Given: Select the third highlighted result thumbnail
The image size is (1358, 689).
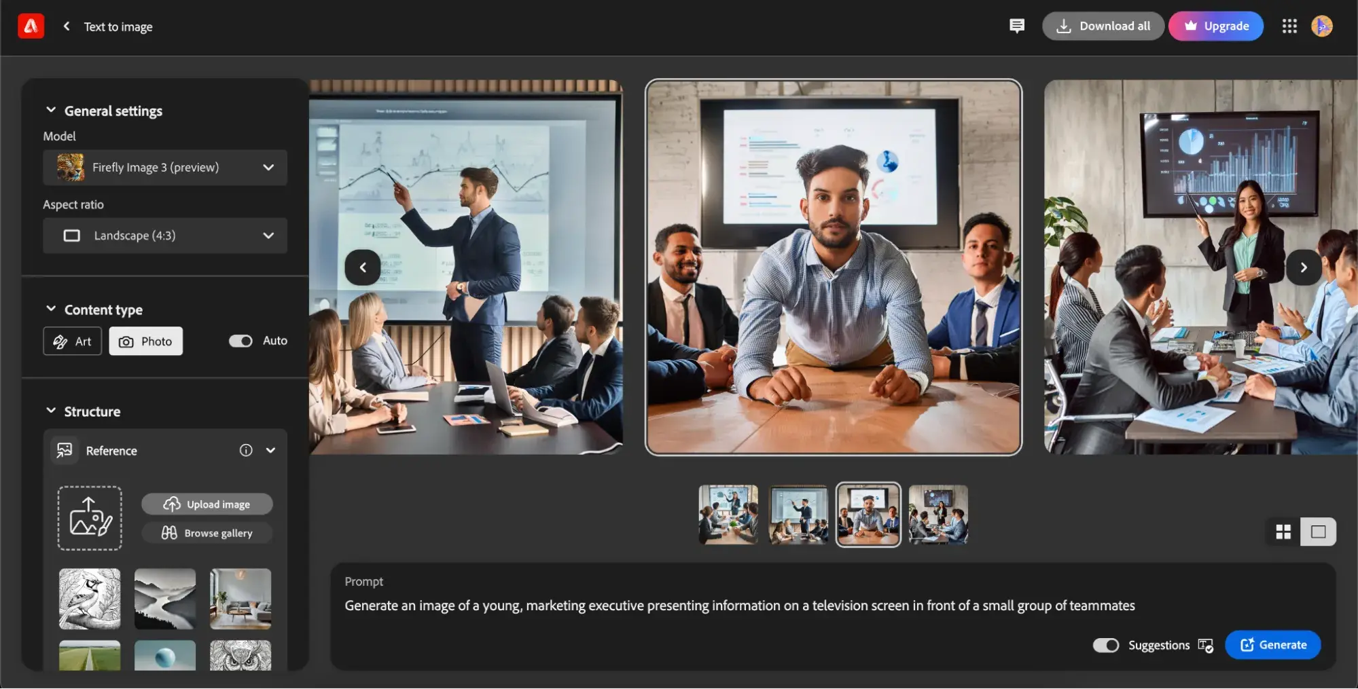Looking at the screenshot, I should point(868,515).
